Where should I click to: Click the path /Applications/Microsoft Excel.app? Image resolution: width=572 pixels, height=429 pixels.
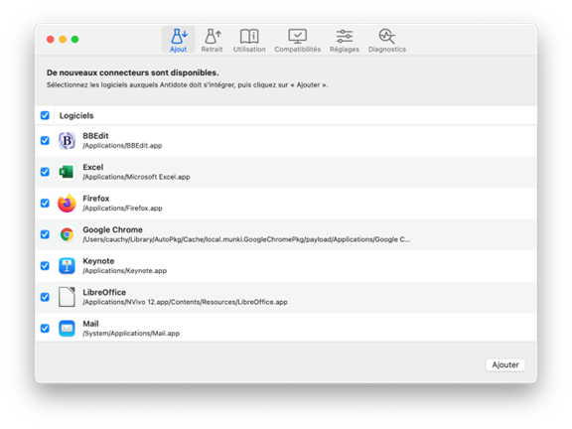pyautogui.click(x=136, y=177)
